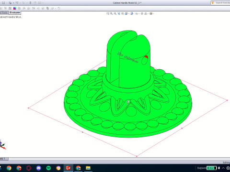Open the View Orientation cube icon

coord(126,14)
